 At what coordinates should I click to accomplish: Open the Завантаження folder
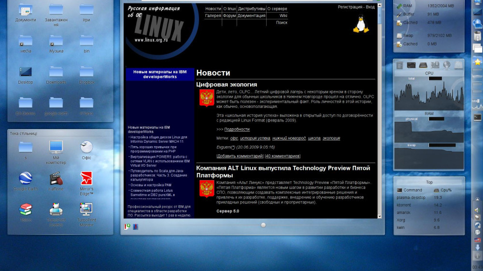pyautogui.click(x=56, y=15)
